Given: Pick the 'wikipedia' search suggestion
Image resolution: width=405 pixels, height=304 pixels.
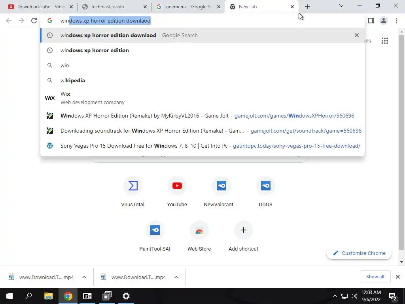Looking at the screenshot, I should pyautogui.click(x=202, y=80).
